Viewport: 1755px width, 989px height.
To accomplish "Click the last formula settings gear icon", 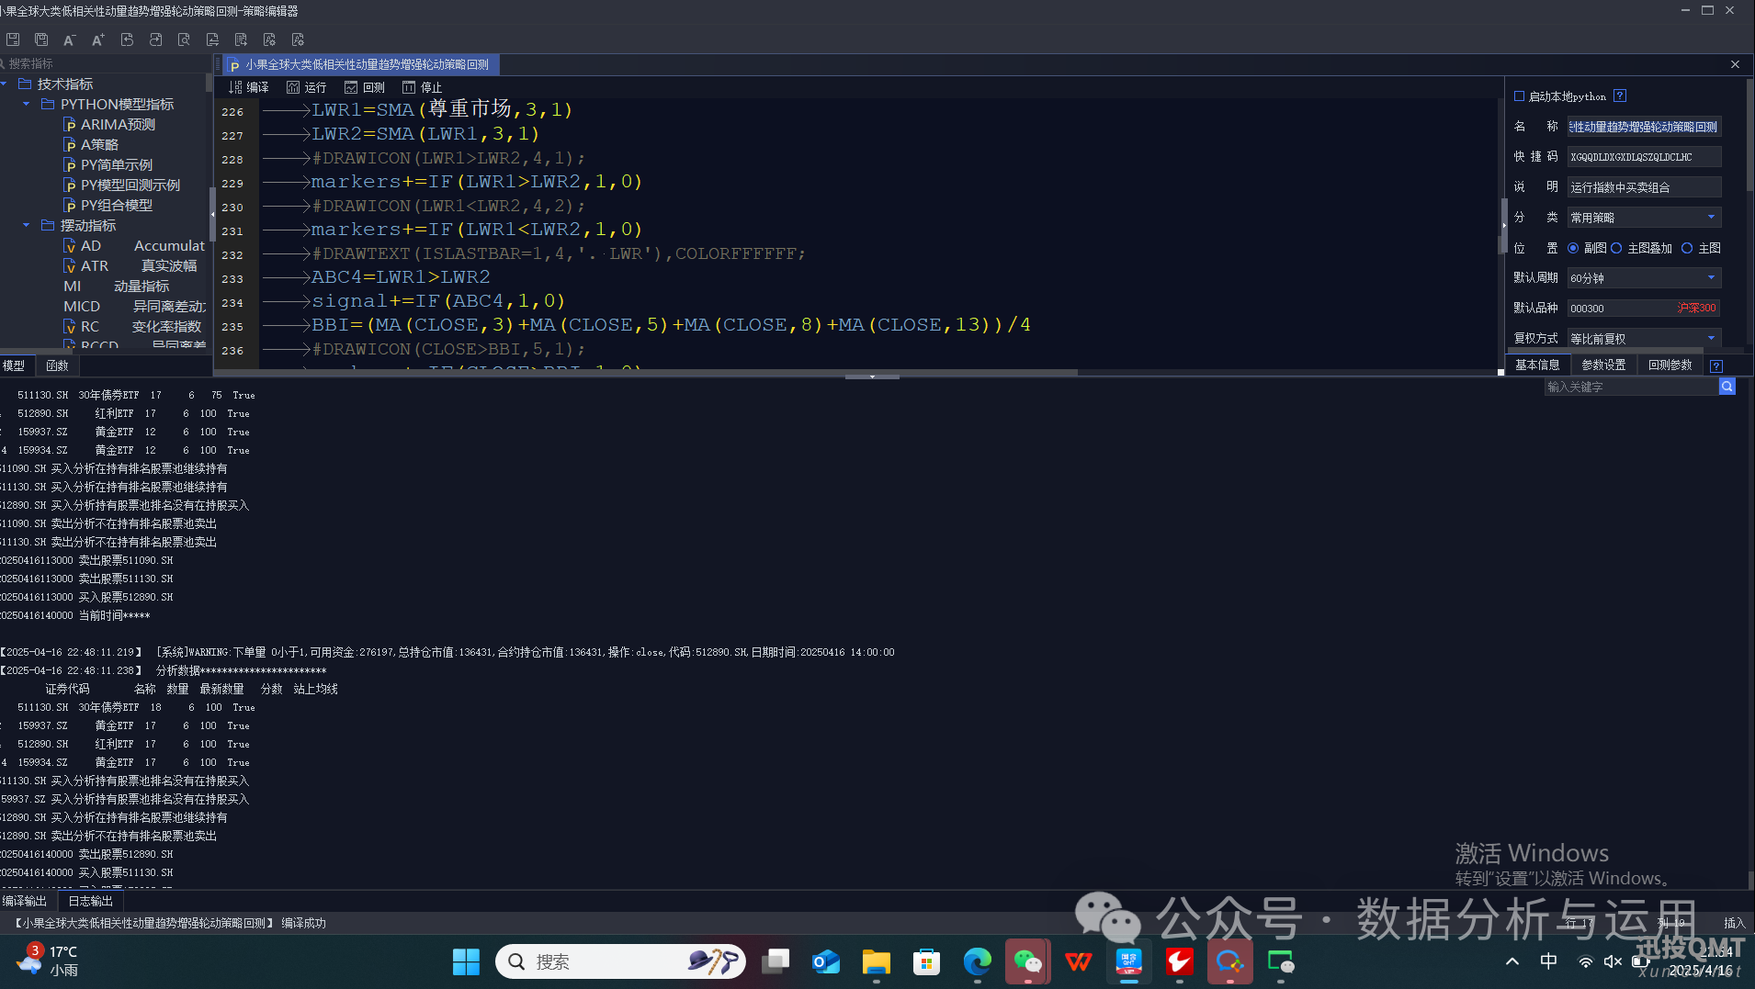I will click(298, 39).
